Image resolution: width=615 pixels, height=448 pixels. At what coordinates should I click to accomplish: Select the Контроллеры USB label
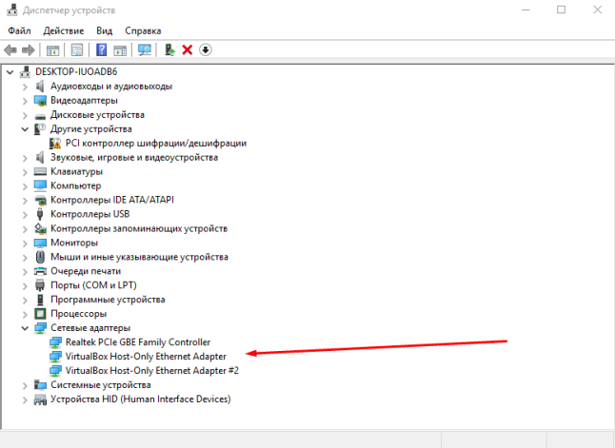click(90, 214)
